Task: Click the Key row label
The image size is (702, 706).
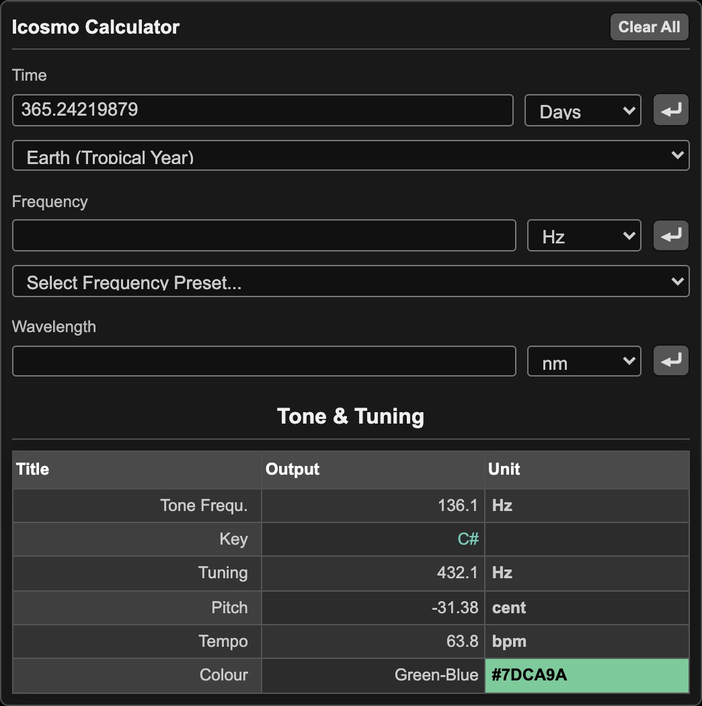Action: (234, 539)
